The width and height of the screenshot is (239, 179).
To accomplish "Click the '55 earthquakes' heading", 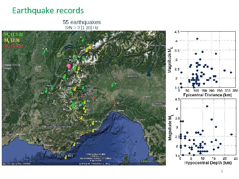I will (82, 22).
